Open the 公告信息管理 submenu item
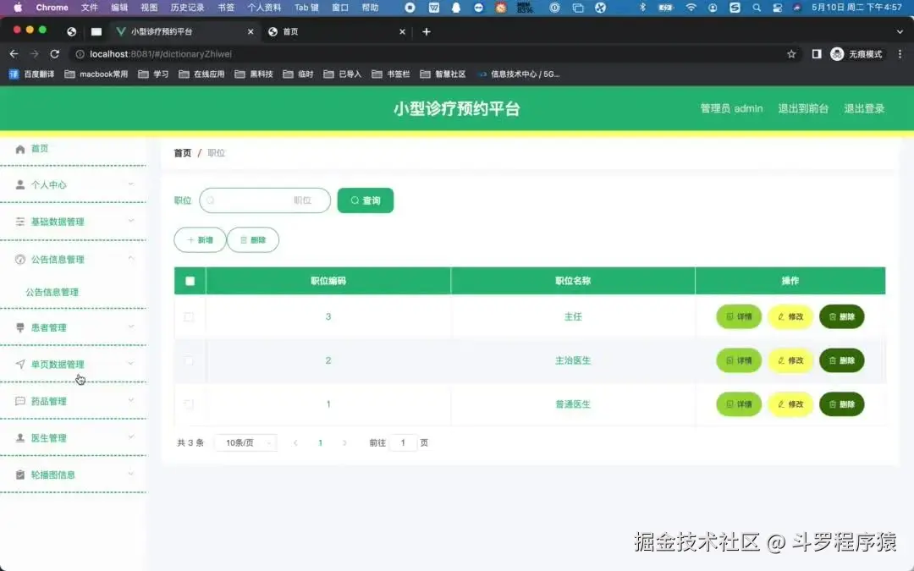 [x=52, y=292]
